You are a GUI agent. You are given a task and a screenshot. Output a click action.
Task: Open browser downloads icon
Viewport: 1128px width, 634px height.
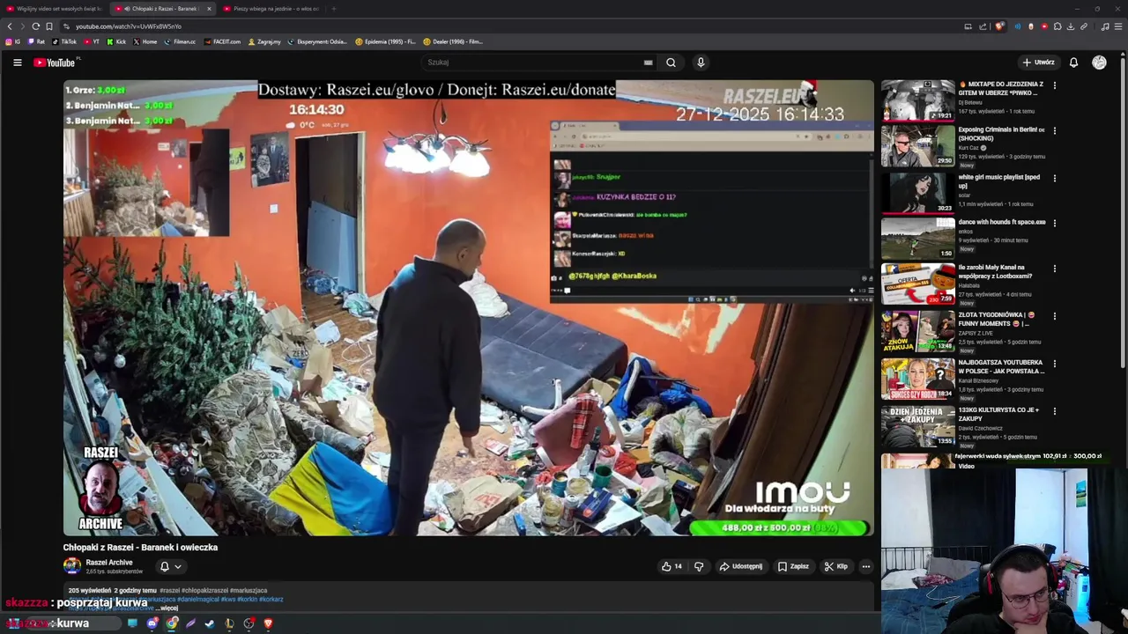1071,26
